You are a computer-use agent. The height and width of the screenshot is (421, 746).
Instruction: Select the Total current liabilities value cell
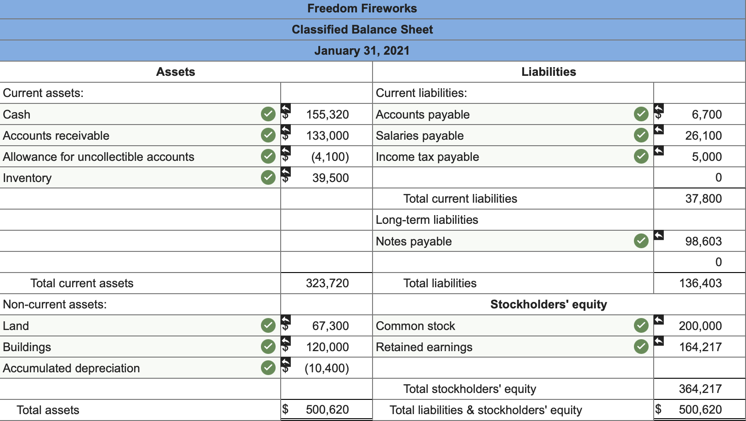(699, 199)
